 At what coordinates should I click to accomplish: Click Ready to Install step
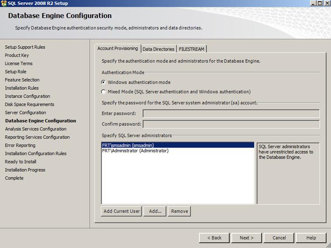point(21,162)
